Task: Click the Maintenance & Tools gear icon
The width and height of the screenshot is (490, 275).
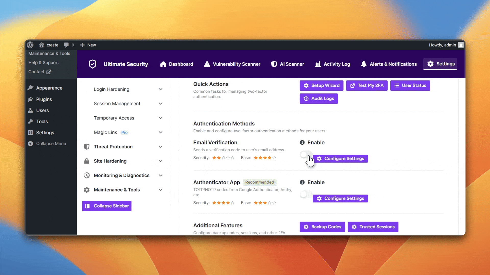Action: point(87,190)
